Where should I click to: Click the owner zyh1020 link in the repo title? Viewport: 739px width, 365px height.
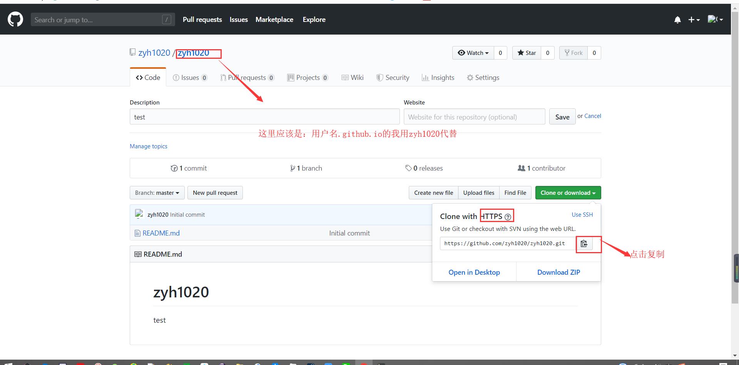pos(154,53)
